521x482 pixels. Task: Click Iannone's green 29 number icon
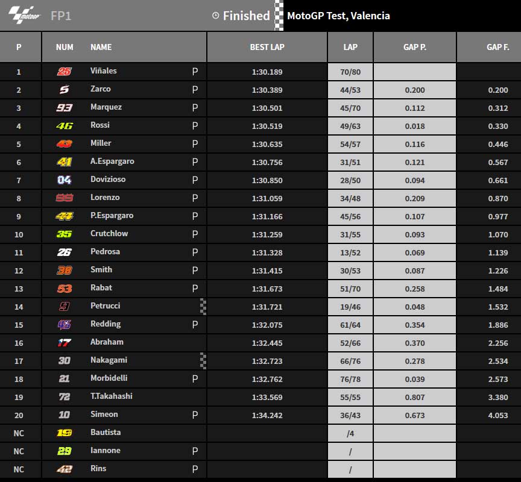click(64, 451)
